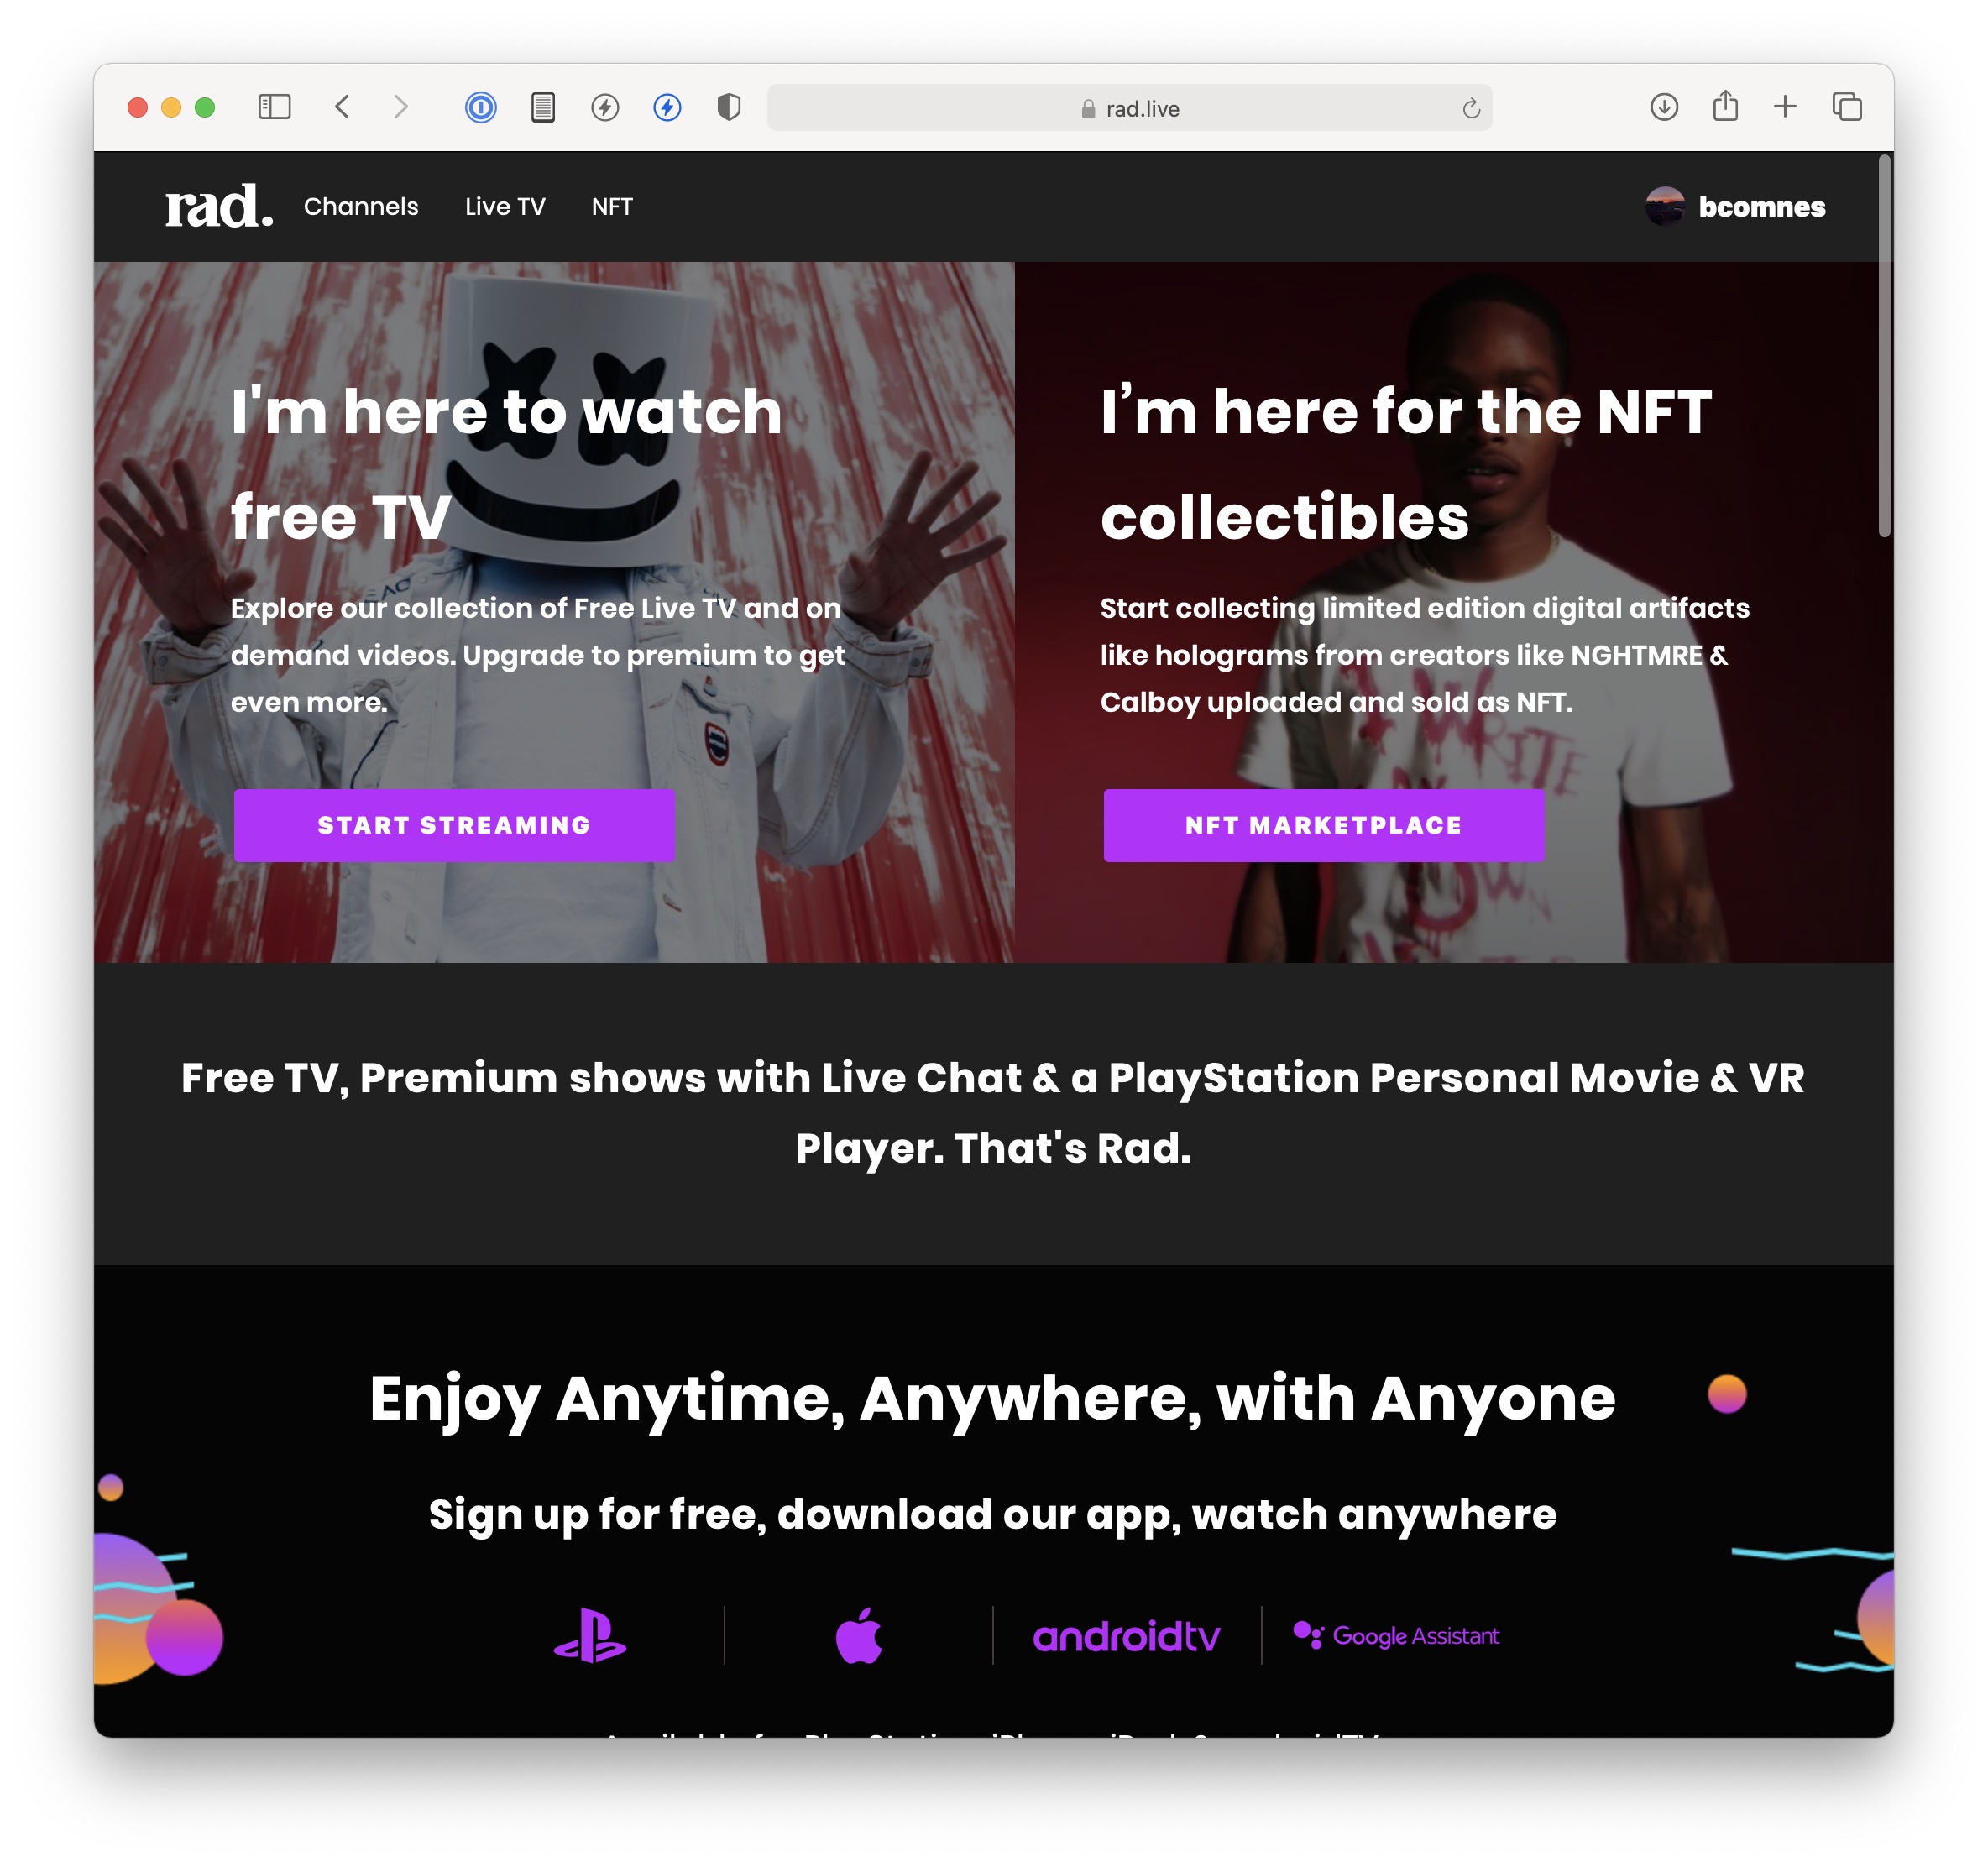Click the blue lightning bolt extension
1988x1862 pixels.
pos(667,107)
